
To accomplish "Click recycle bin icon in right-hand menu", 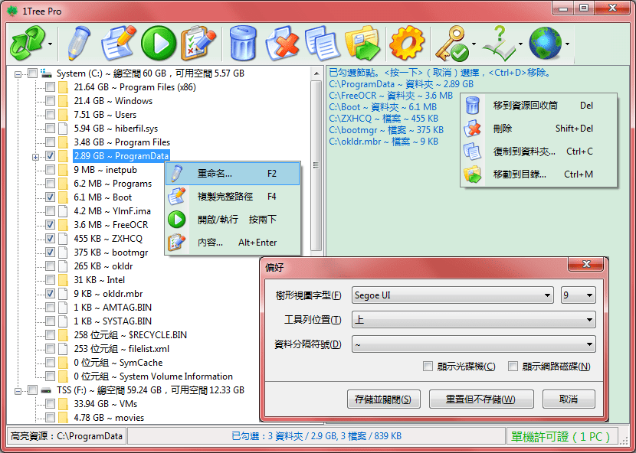I will [x=472, y=106].
